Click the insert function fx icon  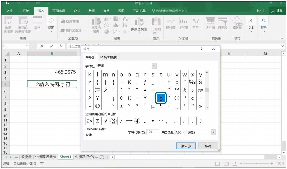61,46
